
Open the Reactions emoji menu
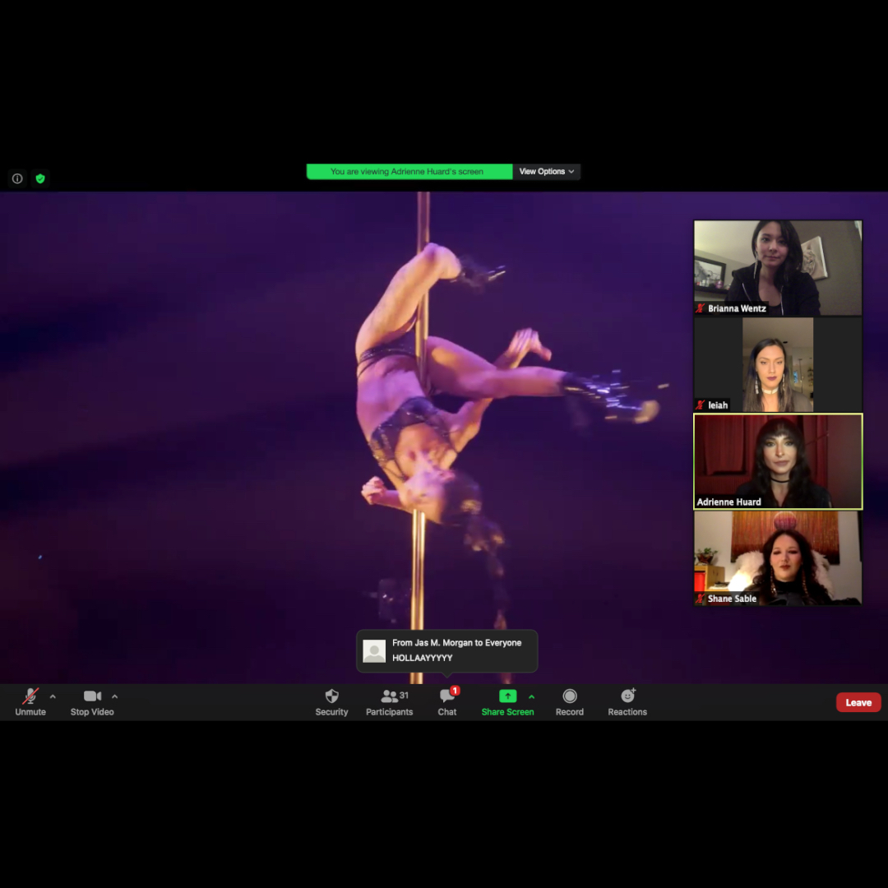point(627,701)
